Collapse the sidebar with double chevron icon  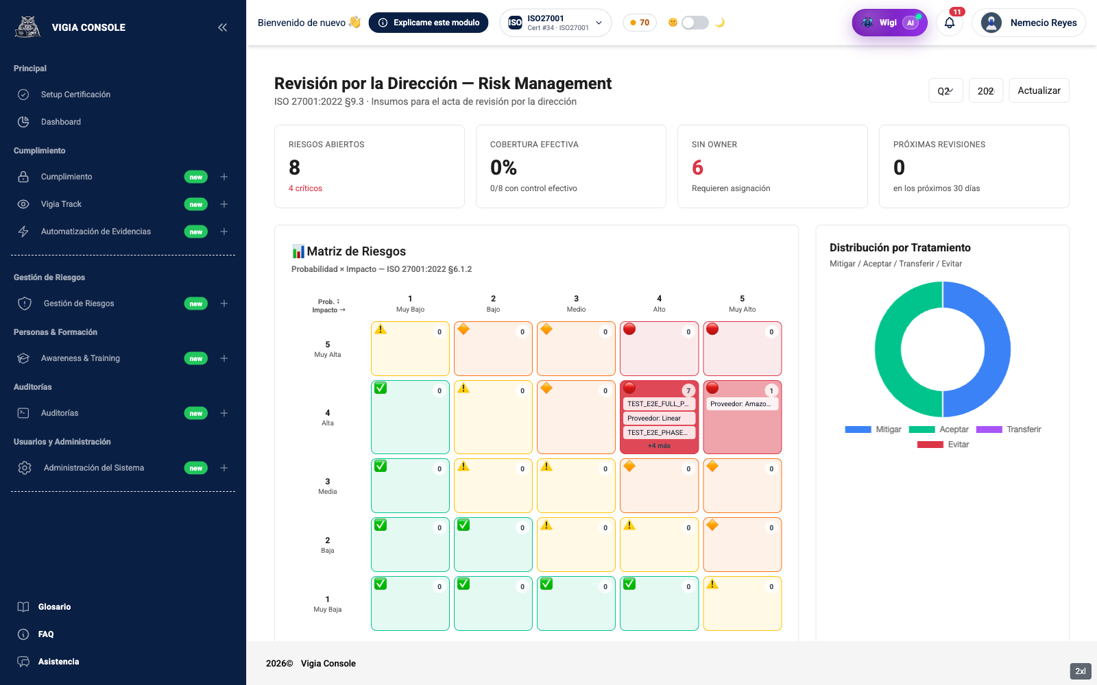pos(222,27)
